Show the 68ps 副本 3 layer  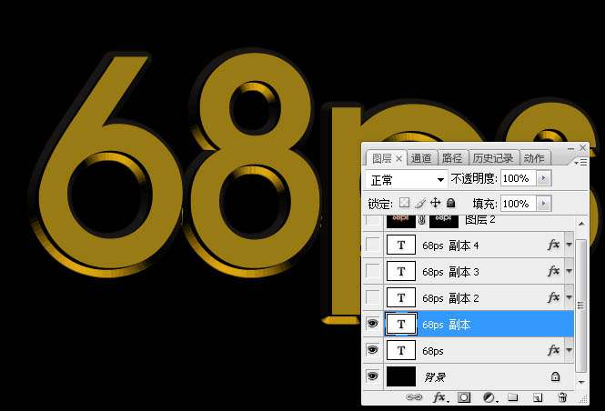click(372, 271)
